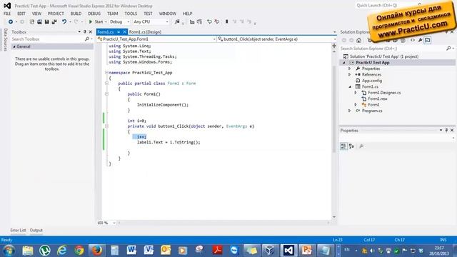Toggle the bookmark toolbar icon
The image size is (457, 257).
(227, 22)
